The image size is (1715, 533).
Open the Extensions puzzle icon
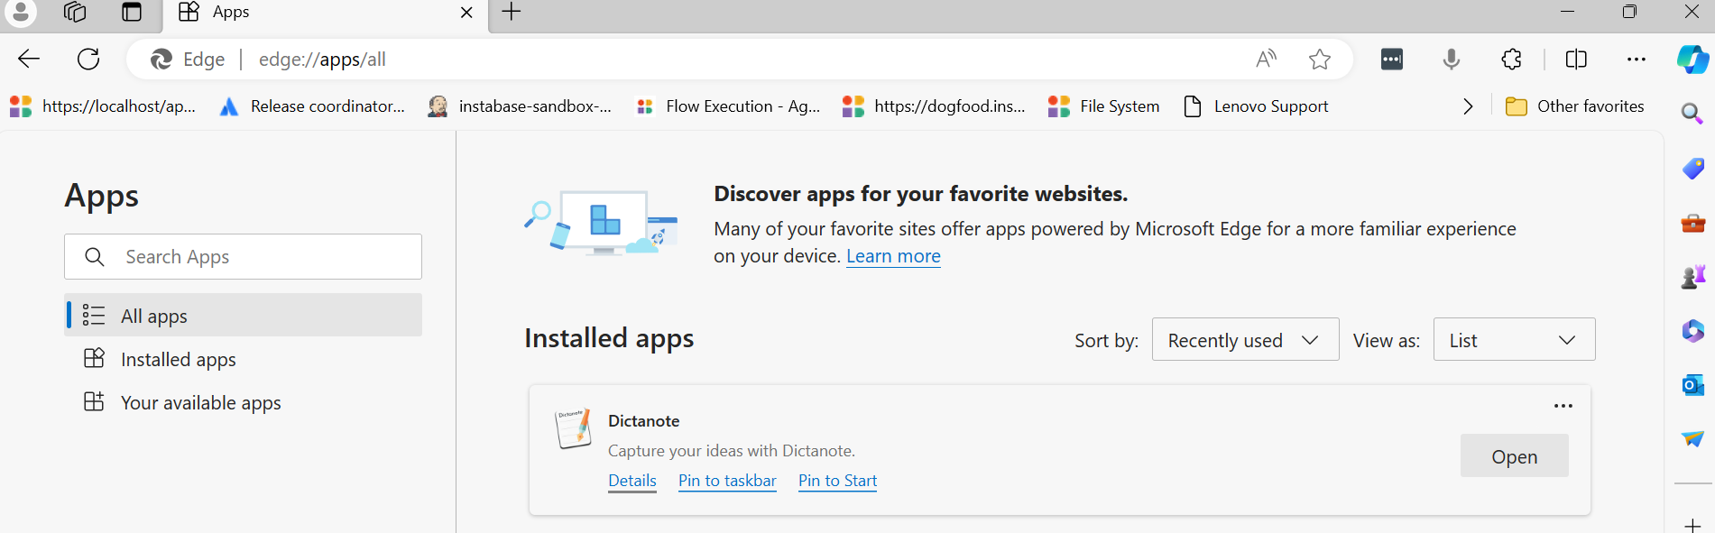(1512, 60)
